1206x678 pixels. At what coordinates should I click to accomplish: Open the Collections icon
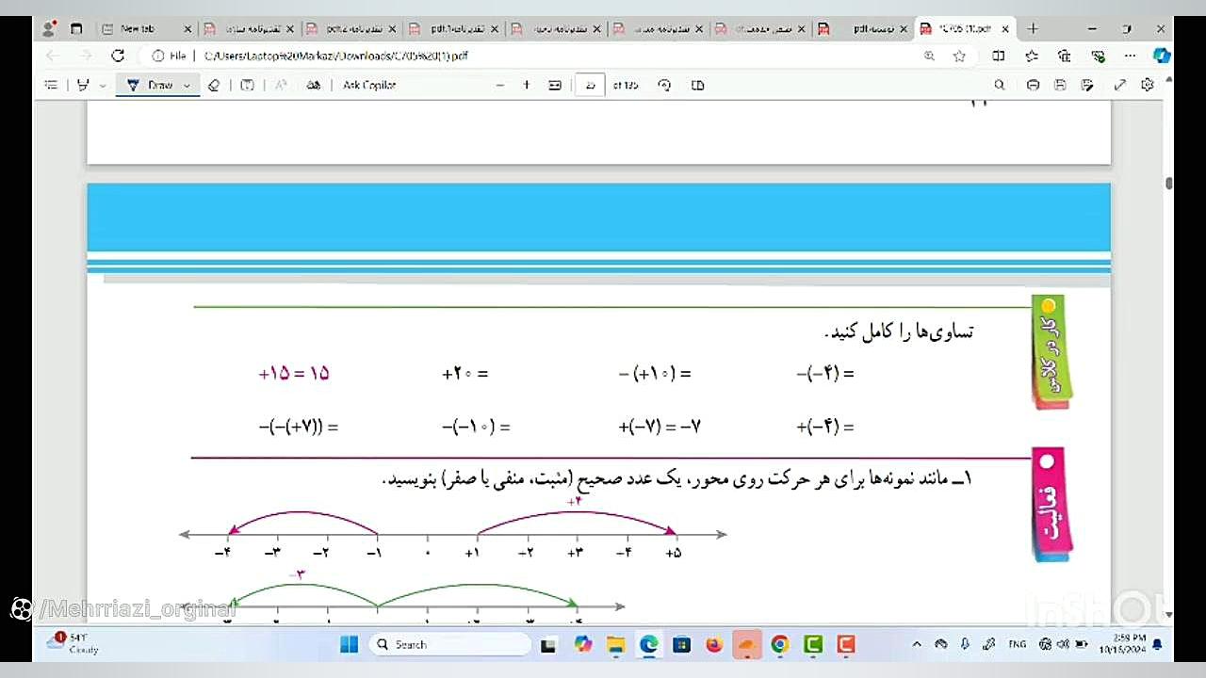pos(1065,56)
